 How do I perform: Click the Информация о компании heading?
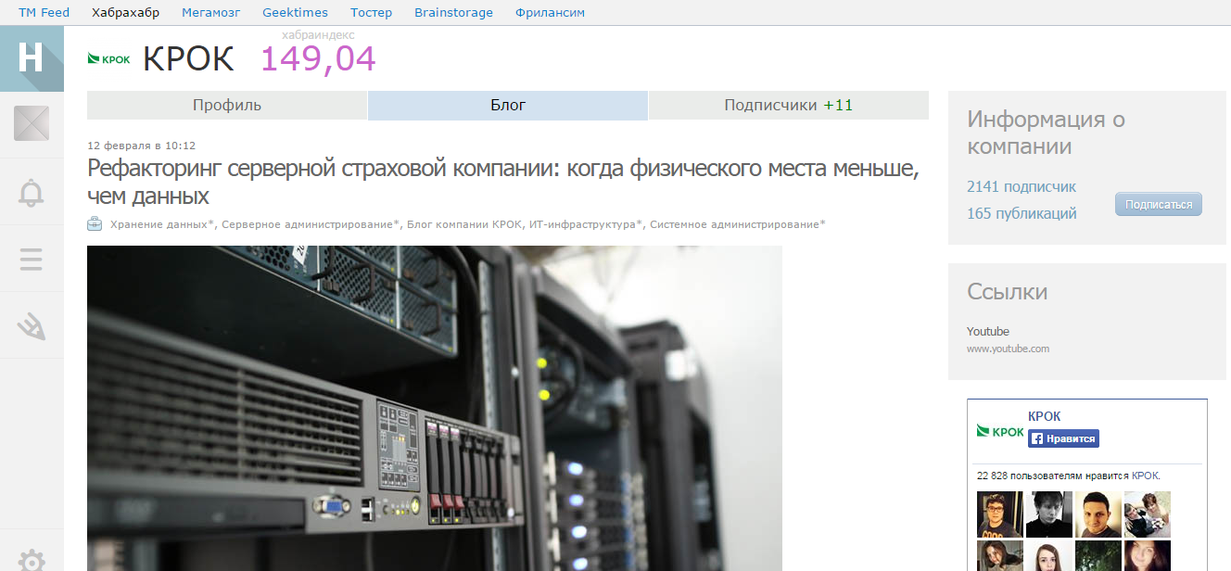(1046, 133)
